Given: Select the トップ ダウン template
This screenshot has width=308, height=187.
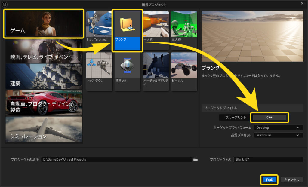Looking at the screenshot, I should tap(99, 72).
